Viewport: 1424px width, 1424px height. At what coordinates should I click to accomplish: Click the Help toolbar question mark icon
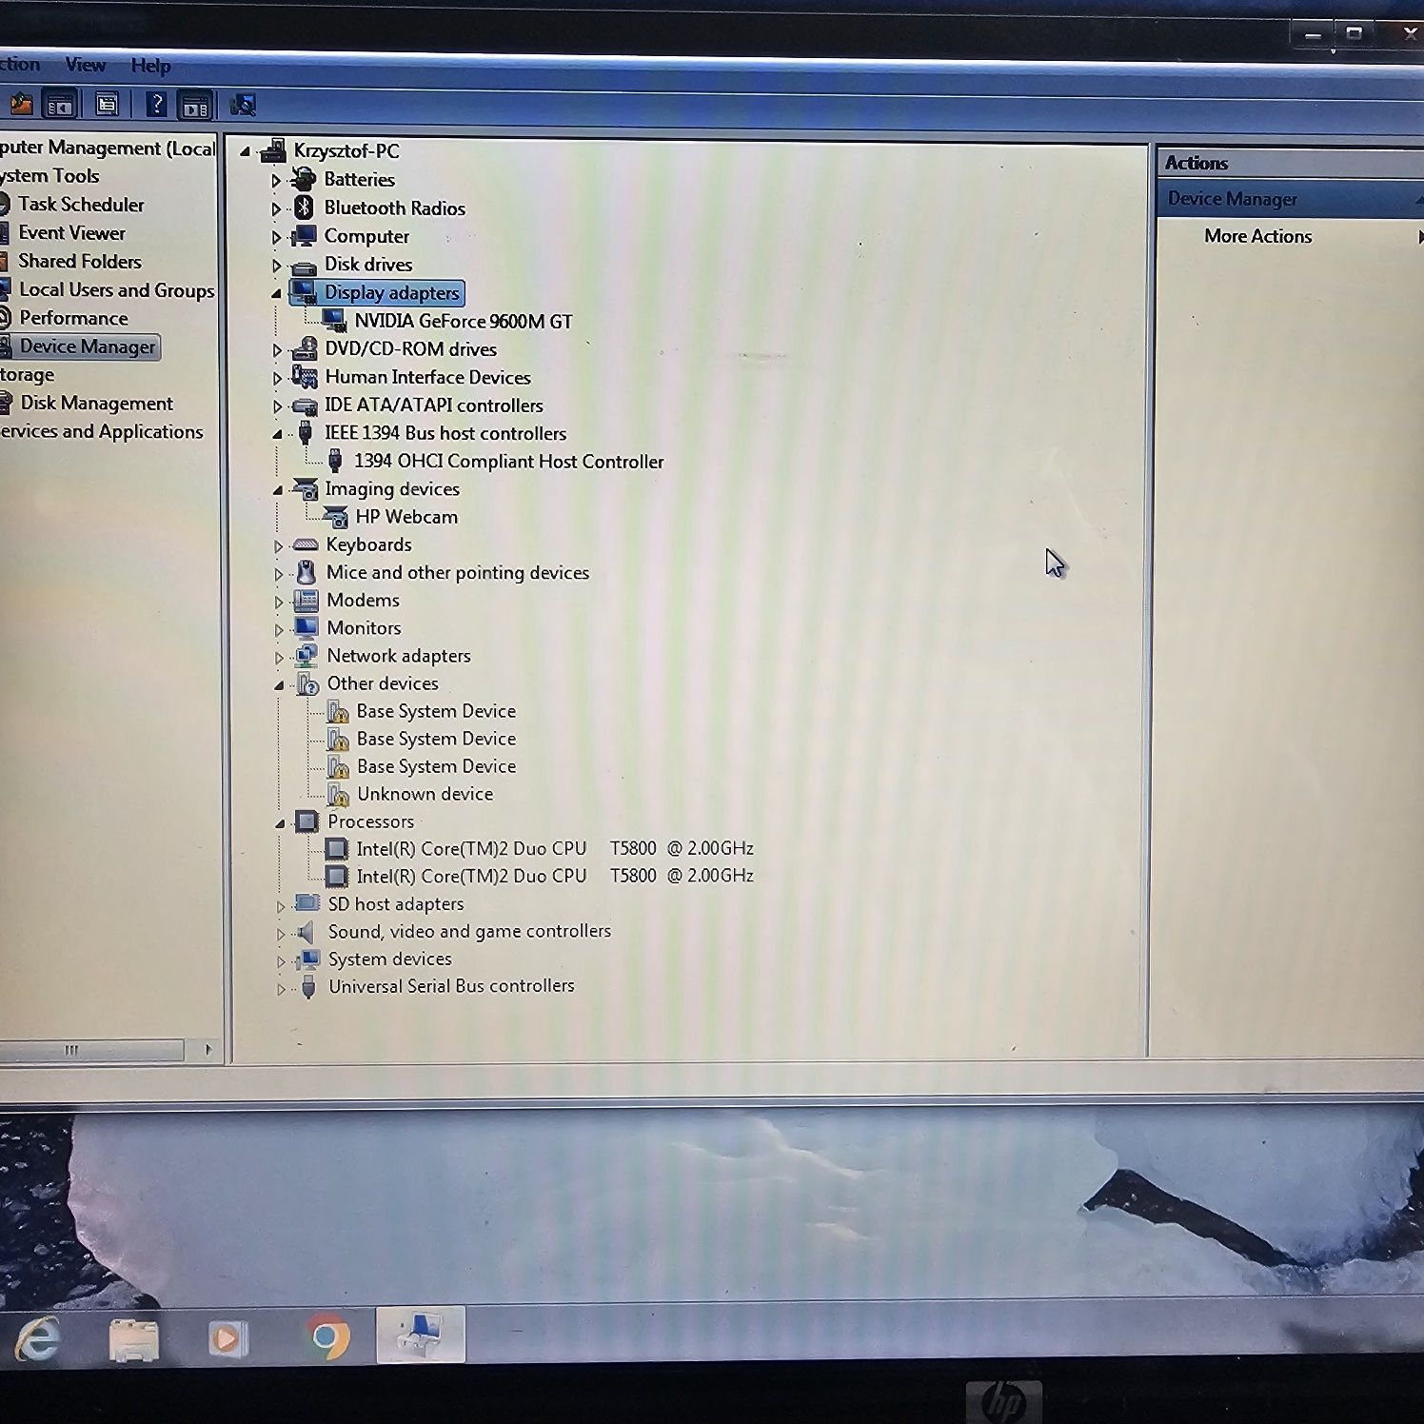[157, 105]
